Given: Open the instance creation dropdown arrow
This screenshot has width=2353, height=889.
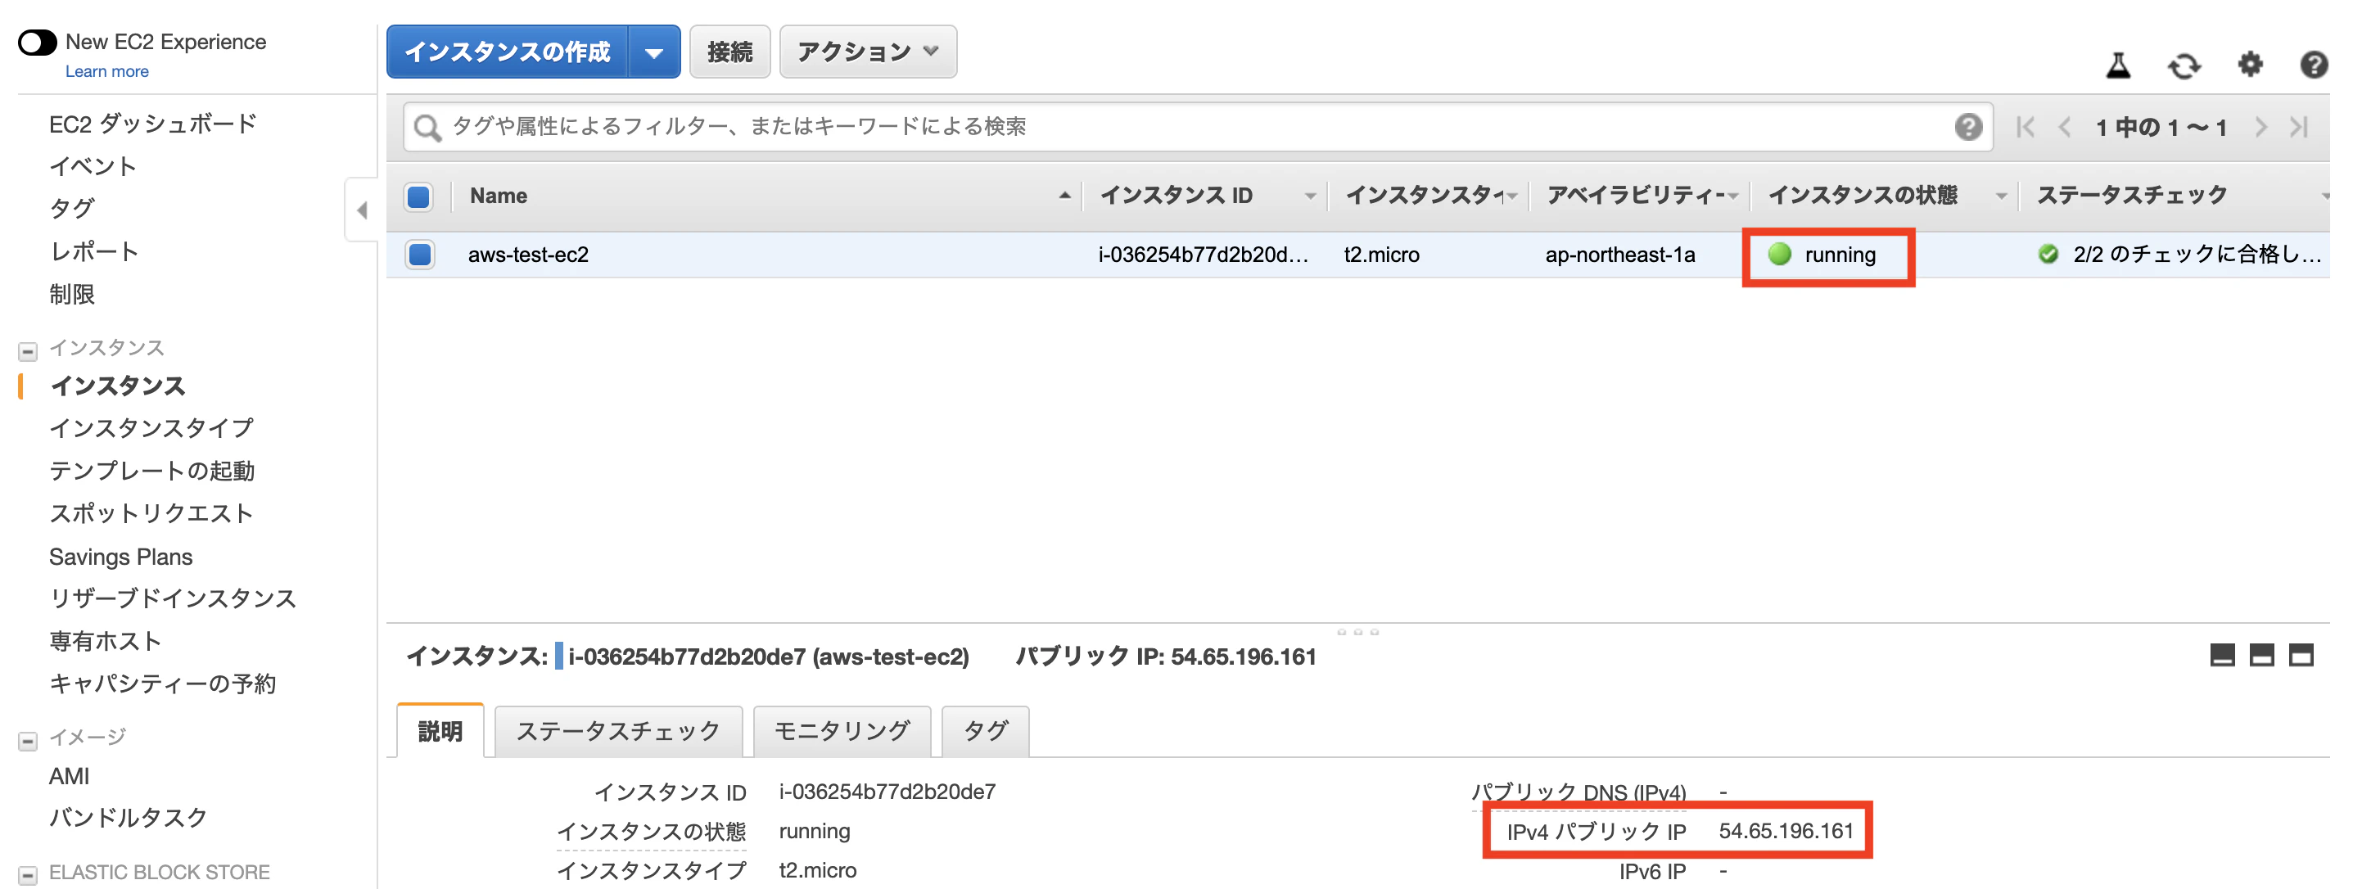Looking at the screenshot, I should point(654,52).
